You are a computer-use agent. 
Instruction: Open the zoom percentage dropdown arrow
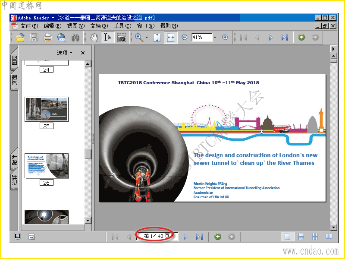click(x=215, y=38)
